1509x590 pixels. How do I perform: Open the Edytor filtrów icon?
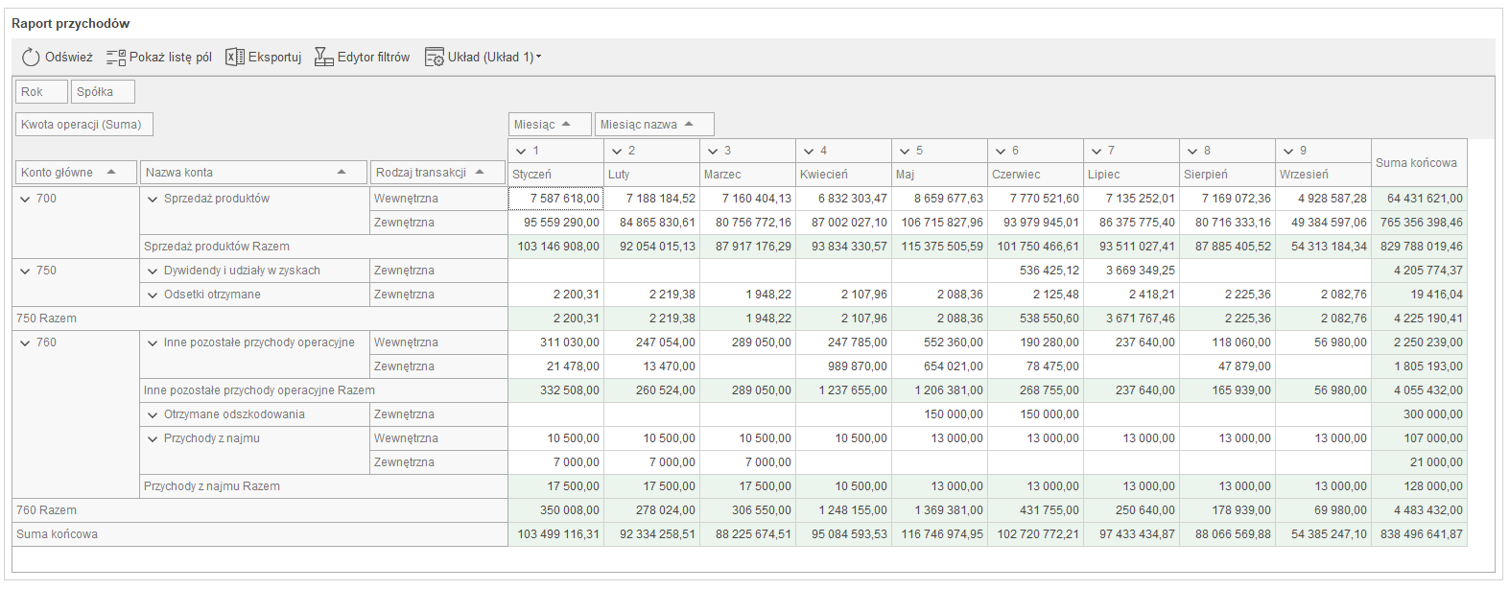pyautogui.click(x=324, y=58)
